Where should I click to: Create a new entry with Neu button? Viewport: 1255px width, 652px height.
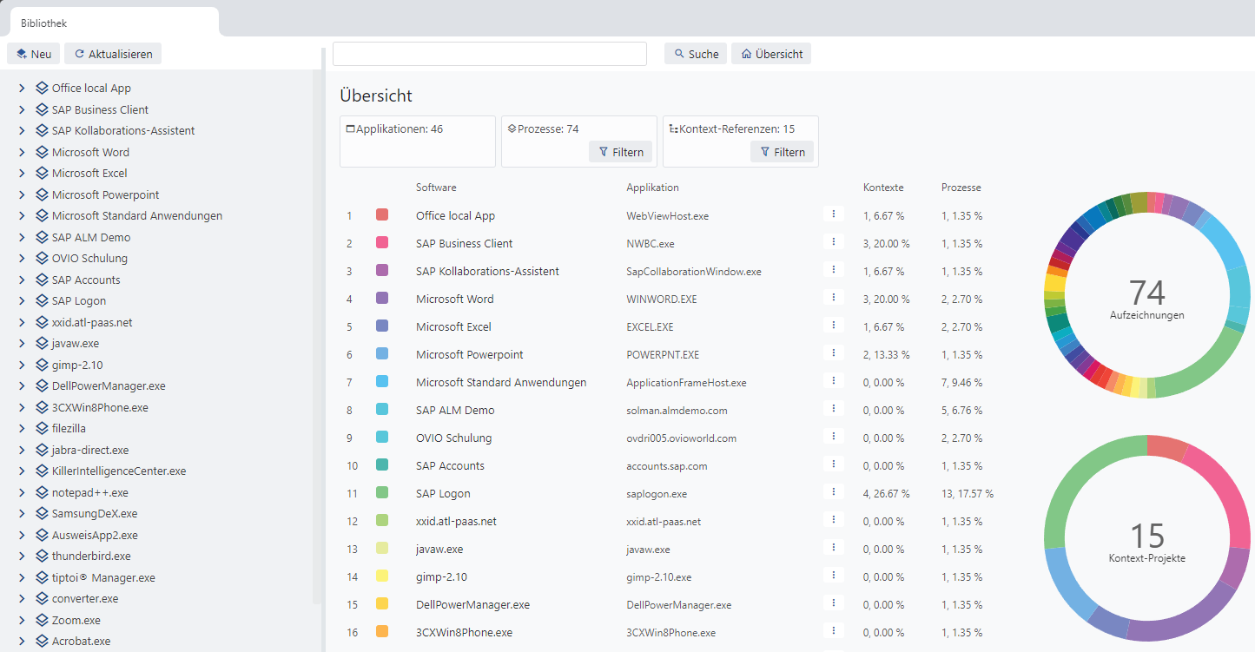pyautogui.click(x=33, y=54)
